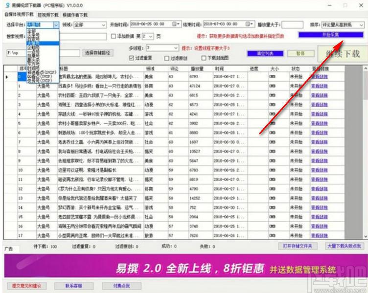Click the app logo icon in the title bar
The image size is (368, 293).
coord(7,5)
